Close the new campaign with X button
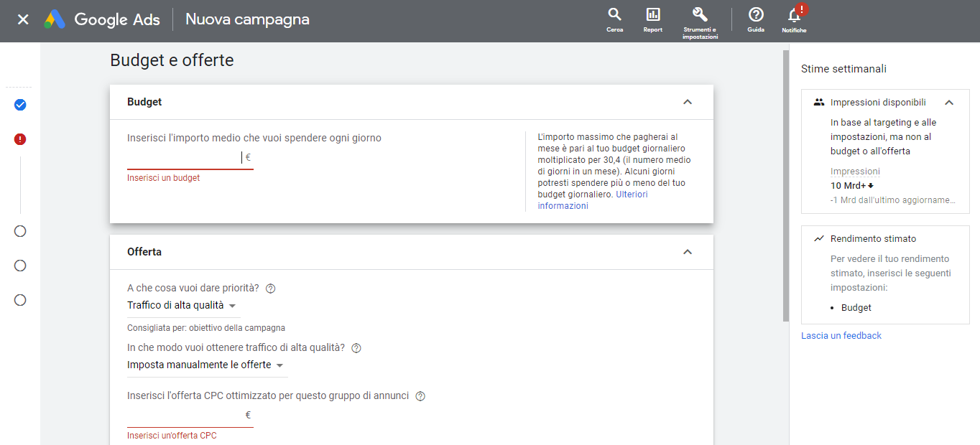 coord(23,19)
